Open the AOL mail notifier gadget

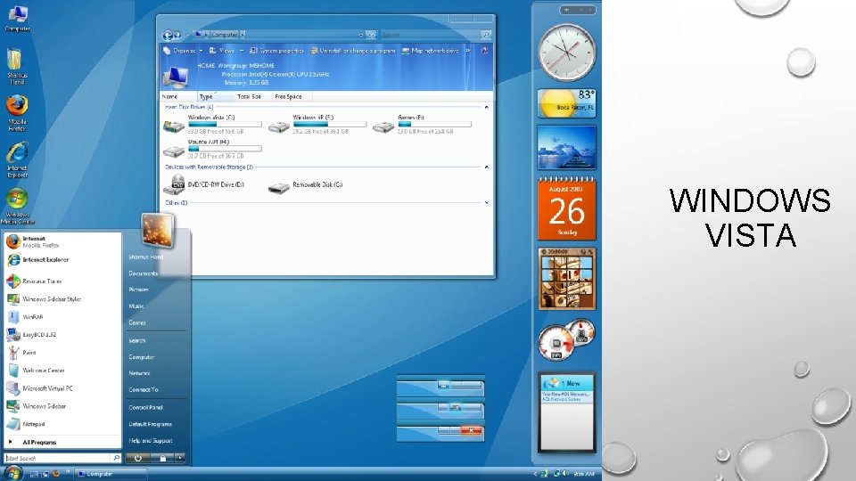point(567,412)
